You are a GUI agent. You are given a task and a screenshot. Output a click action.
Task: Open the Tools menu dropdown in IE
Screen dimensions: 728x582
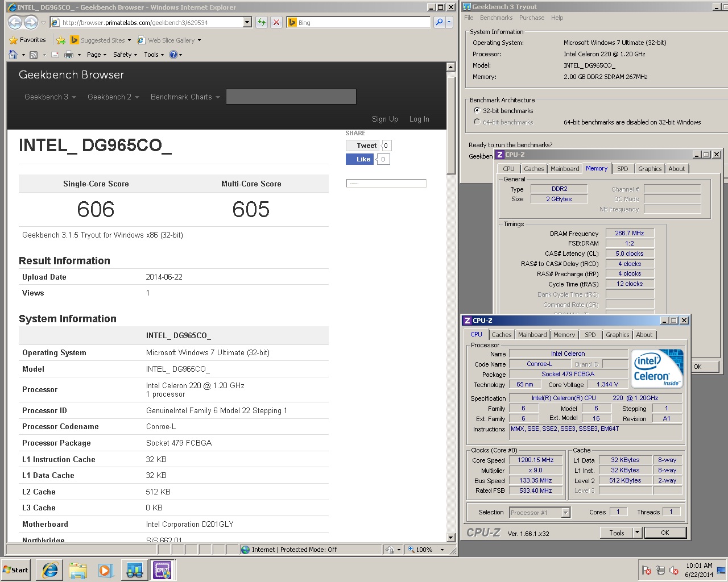[154, 55]
